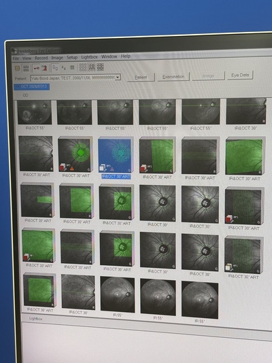Select the details list view icon
272x363 pixels.
(x=72, y=67)
